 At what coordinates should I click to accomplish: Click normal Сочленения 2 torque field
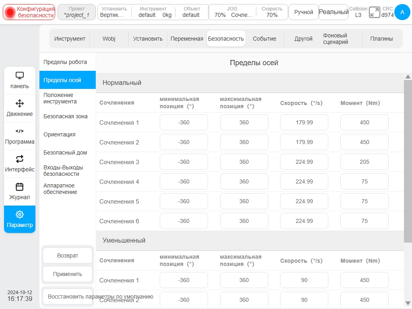[365, 142]
